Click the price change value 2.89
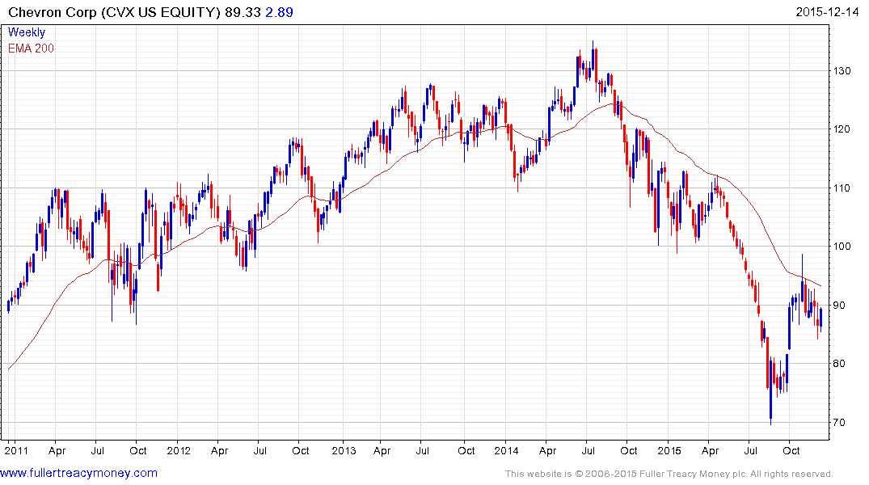This screenshot has width=869, height=485. (280, 12)
